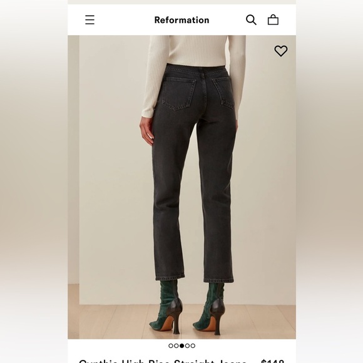Select the first carousel dot
Viewport: 363px width, 363px height.
171,346
